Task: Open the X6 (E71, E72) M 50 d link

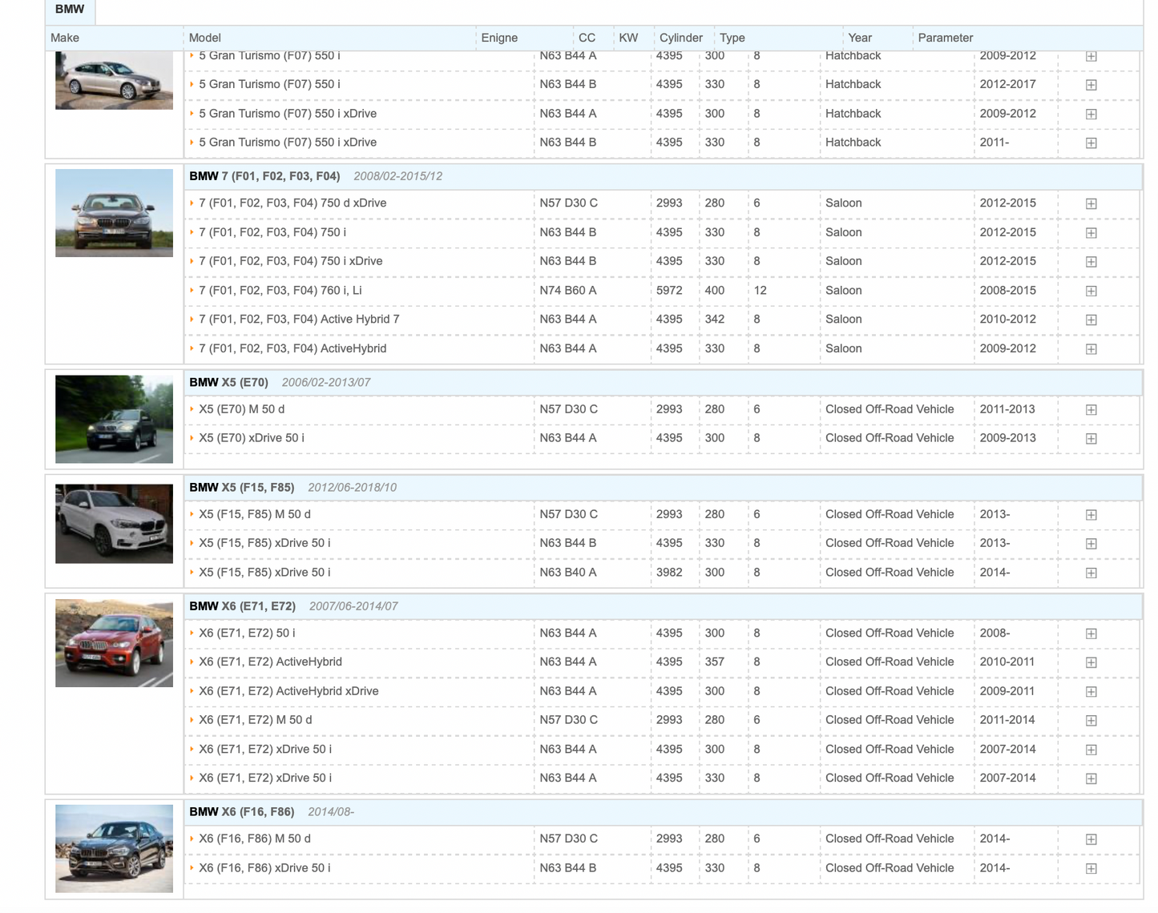Action: pyautogui.click(x=255, y=720)
